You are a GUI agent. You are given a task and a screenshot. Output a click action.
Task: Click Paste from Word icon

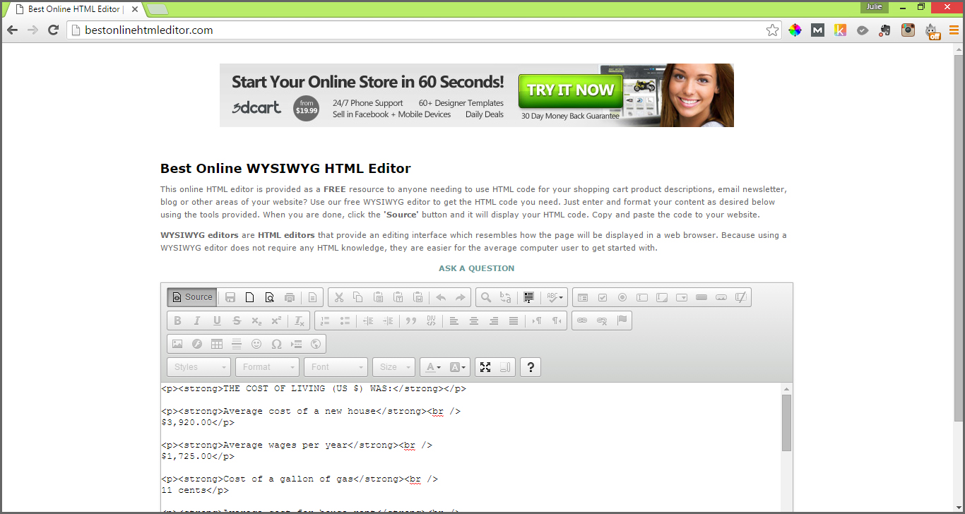point(418,297)
